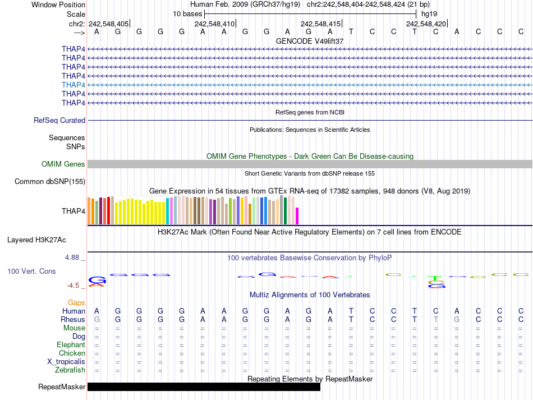Click the magenta bar in GTEx expression chart
533x400 pixels.
coord(297,215)
